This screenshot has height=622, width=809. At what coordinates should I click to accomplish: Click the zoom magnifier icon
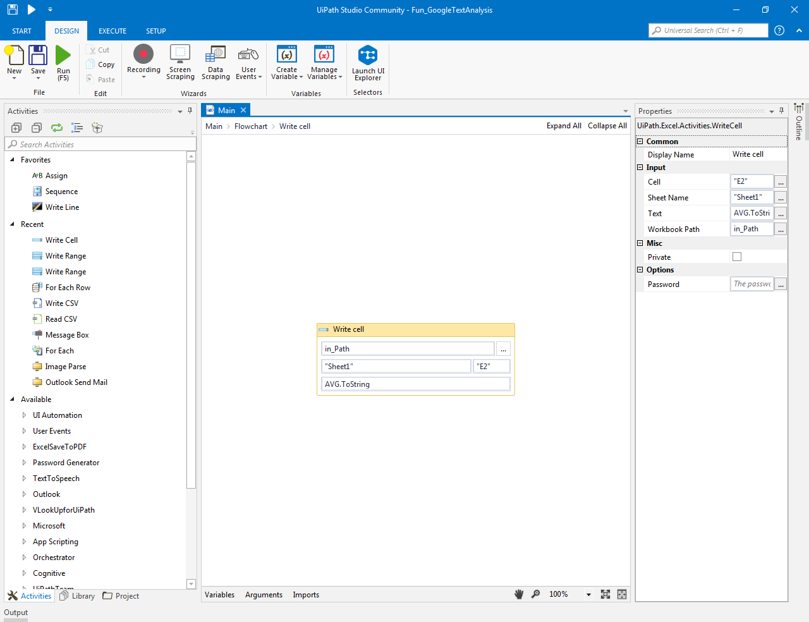[x=535, y=594]
